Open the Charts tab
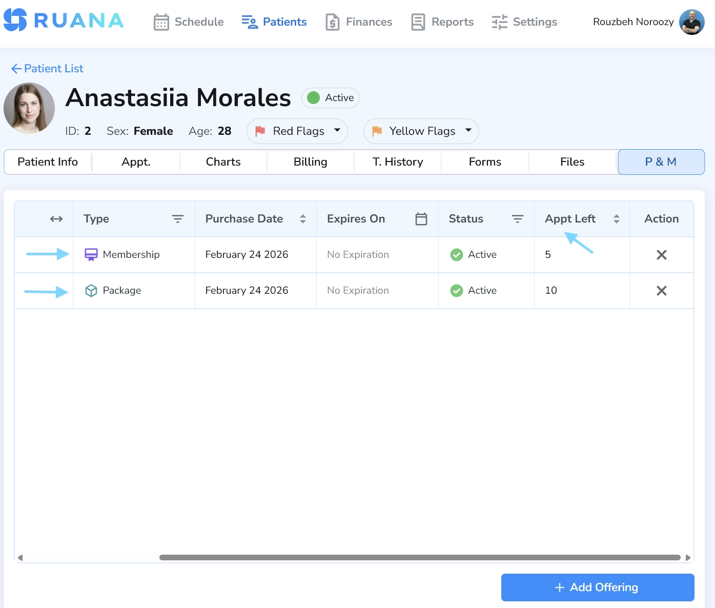Screen dimensions: 715x608 [x=223, y=162]
